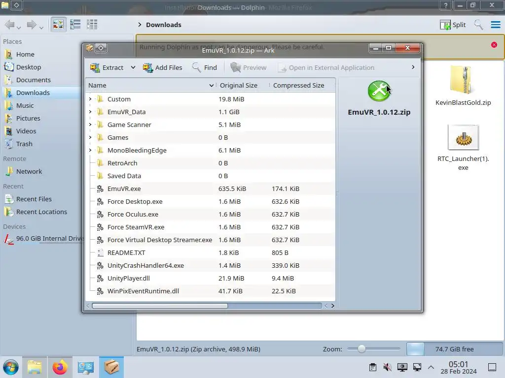The image size is (505, 378).
Task: Select Force Oculus.exe file icon
Action: point(100,215)
